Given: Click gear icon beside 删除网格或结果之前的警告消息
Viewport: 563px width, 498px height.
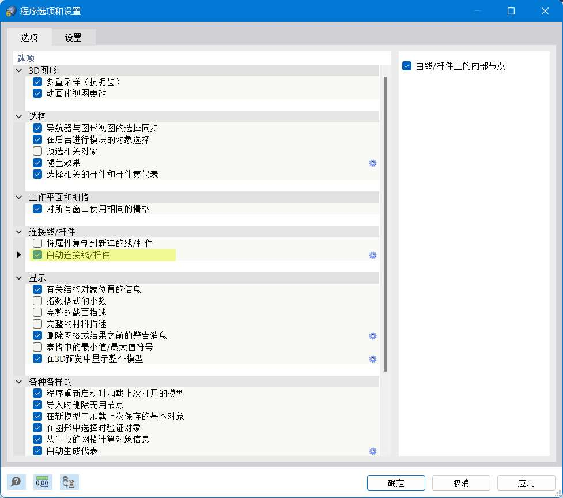Looking at the screenshot, I should 372,336.
